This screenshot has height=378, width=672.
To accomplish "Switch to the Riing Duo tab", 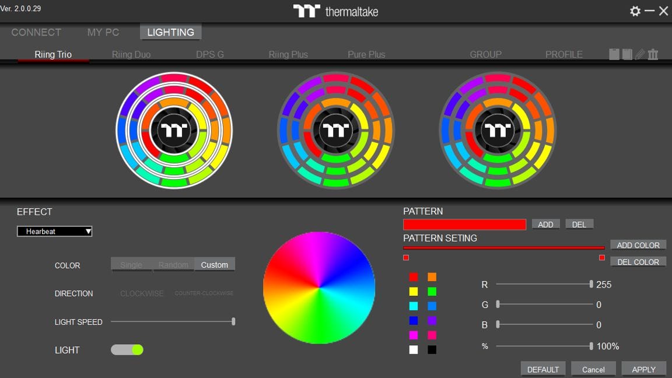I will pos(131,54).
